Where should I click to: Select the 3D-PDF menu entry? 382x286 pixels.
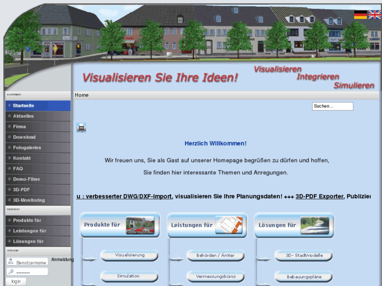[38, 189]
